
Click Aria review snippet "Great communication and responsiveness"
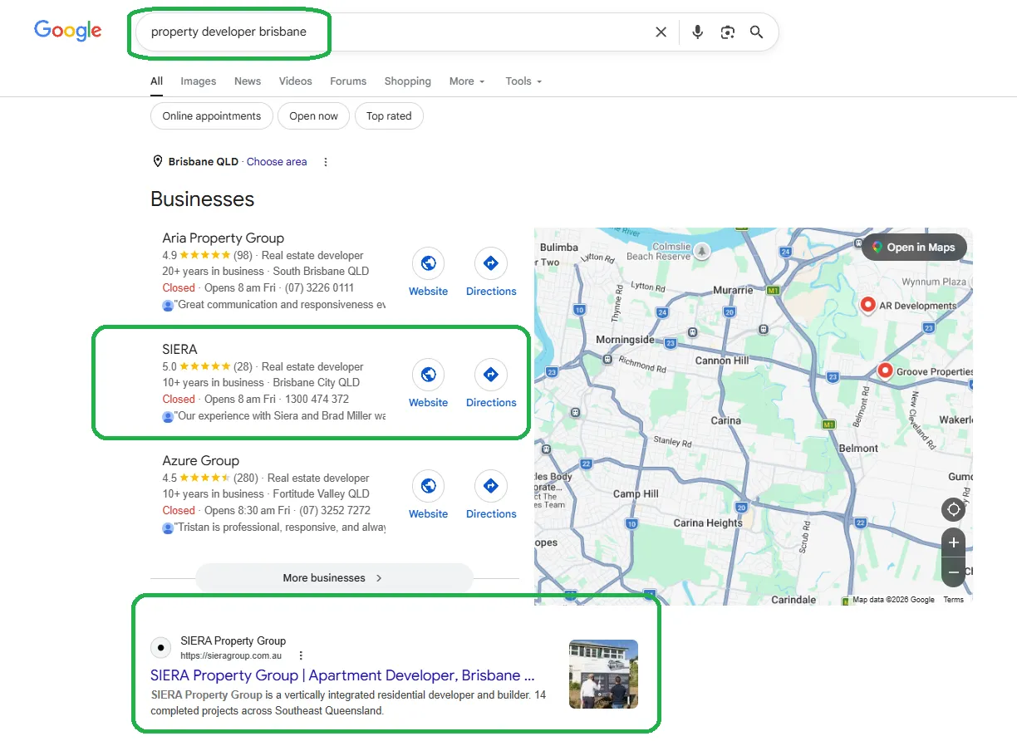[x=281, y=305]
